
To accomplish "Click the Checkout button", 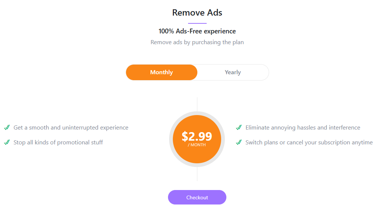I will [197, 197].
